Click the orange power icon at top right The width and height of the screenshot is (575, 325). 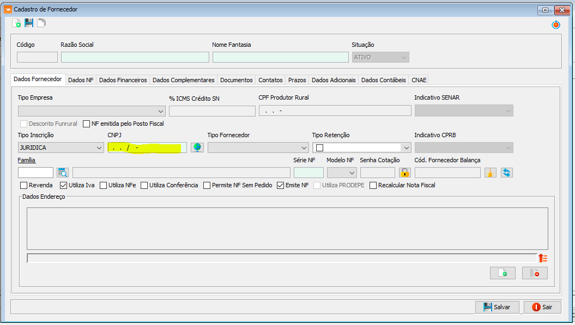pyautogui.click(x=555, y=24)
